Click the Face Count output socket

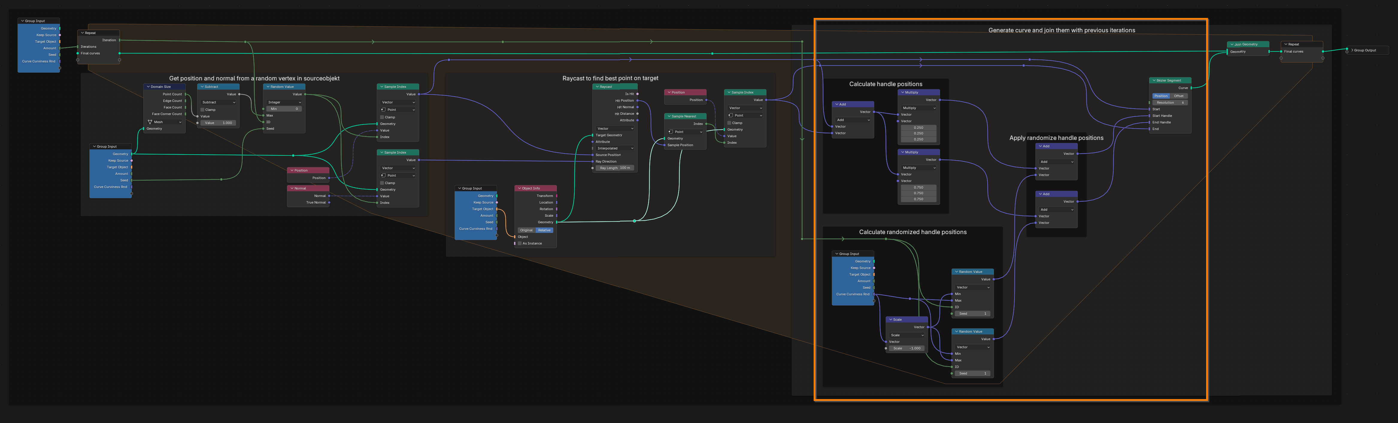pos(186,107)
